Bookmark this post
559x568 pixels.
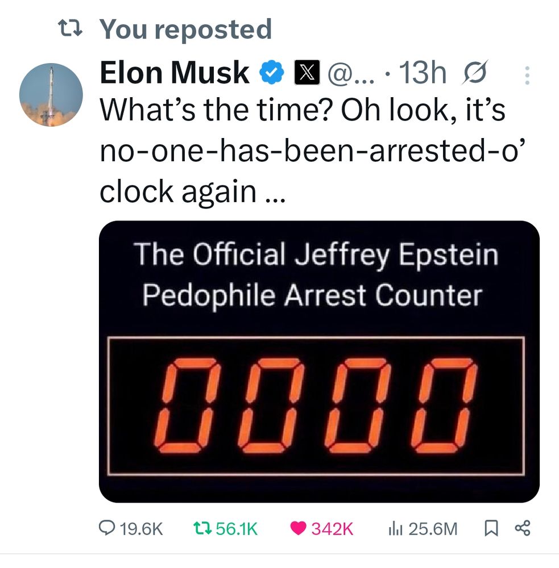pyautogui.click(x=491, y=528)
